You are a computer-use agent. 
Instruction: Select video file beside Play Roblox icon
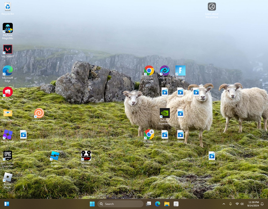pos(24,135)
